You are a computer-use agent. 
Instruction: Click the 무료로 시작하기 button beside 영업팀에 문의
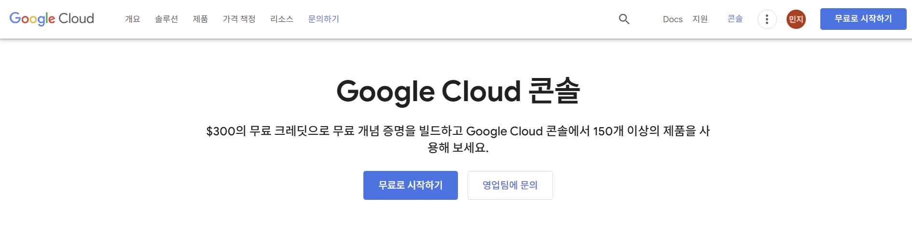click(x=411, y=185)
